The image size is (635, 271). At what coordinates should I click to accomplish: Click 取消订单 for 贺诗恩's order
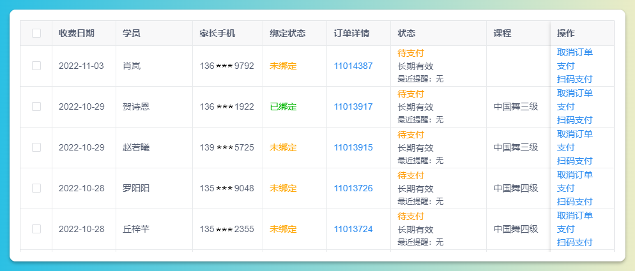pyautogui.click(x=575, y=94)
